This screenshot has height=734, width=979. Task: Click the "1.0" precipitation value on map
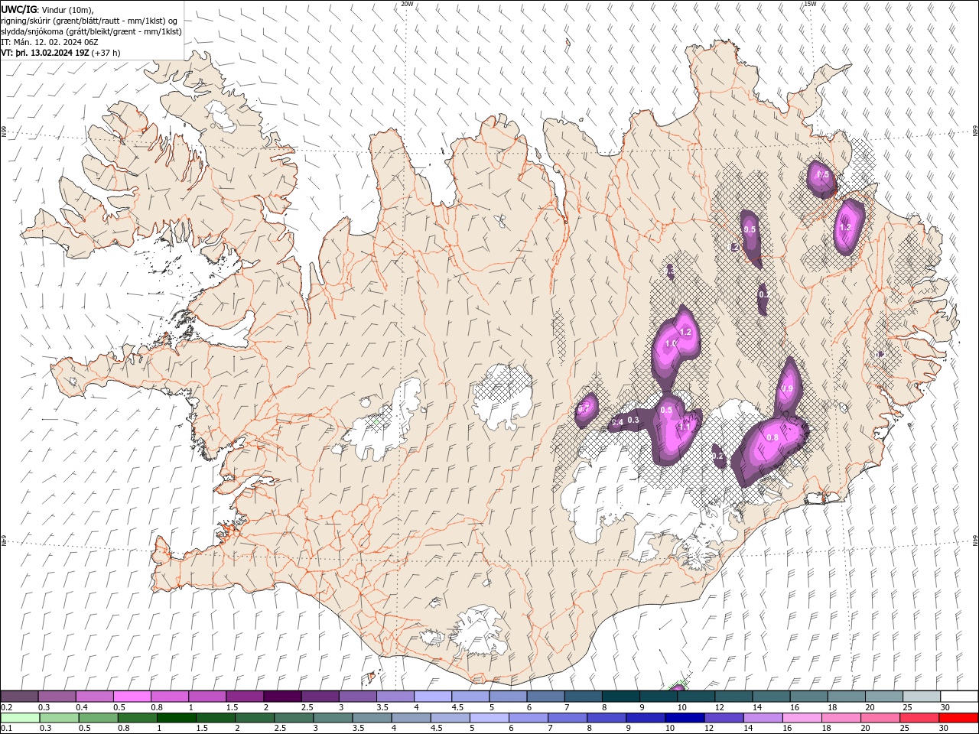(x=671, y=344)
